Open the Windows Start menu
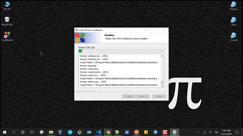The image size is (243, 136). point(5,132)
